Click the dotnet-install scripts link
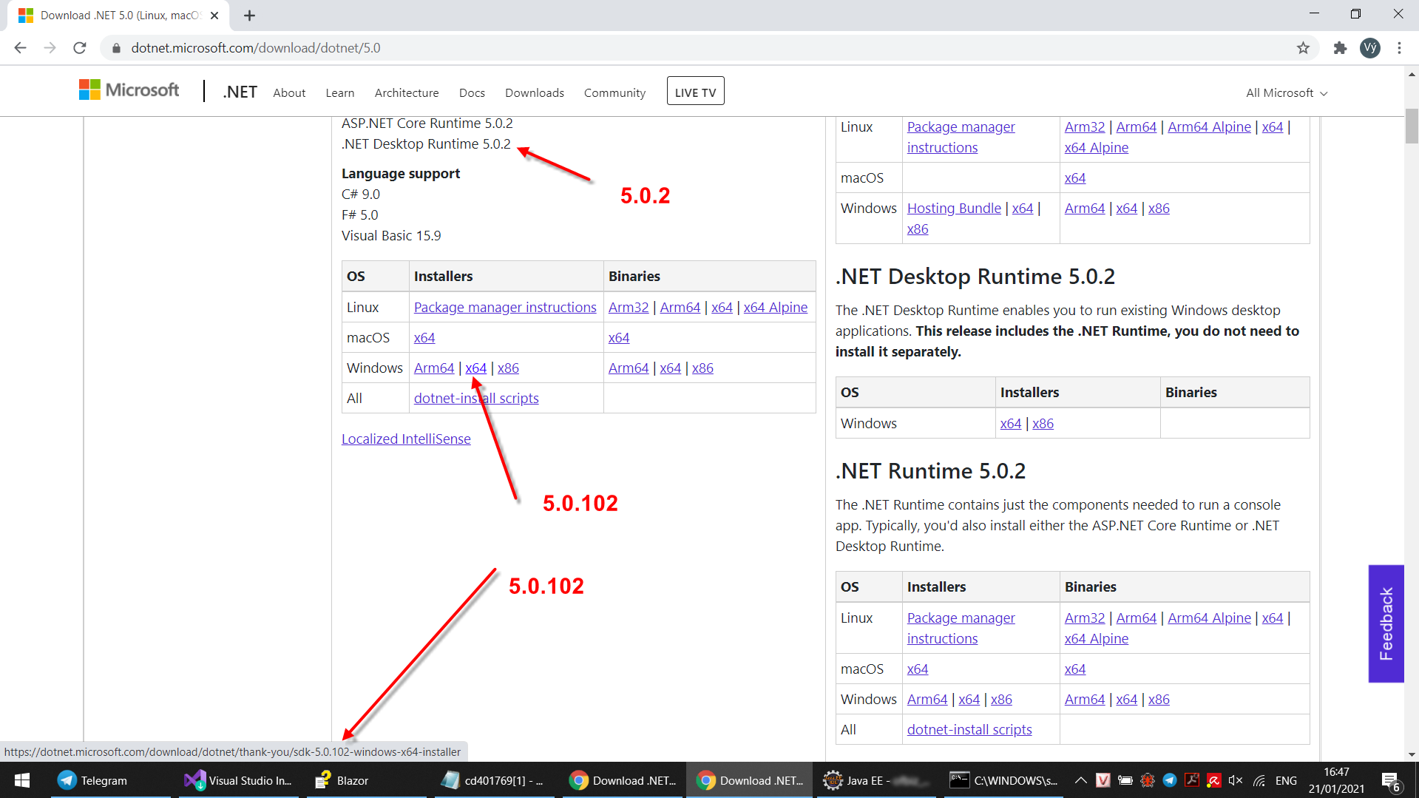 [x=475, y=398]
